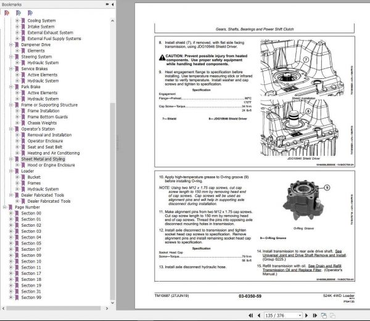Click bookmark icon beside Section 07

pyautogui.click(x=17, y=250)
